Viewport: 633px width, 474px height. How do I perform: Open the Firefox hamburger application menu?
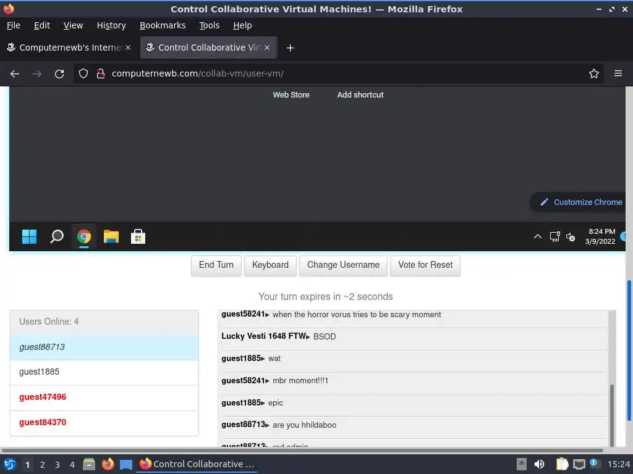click(618, 73)
